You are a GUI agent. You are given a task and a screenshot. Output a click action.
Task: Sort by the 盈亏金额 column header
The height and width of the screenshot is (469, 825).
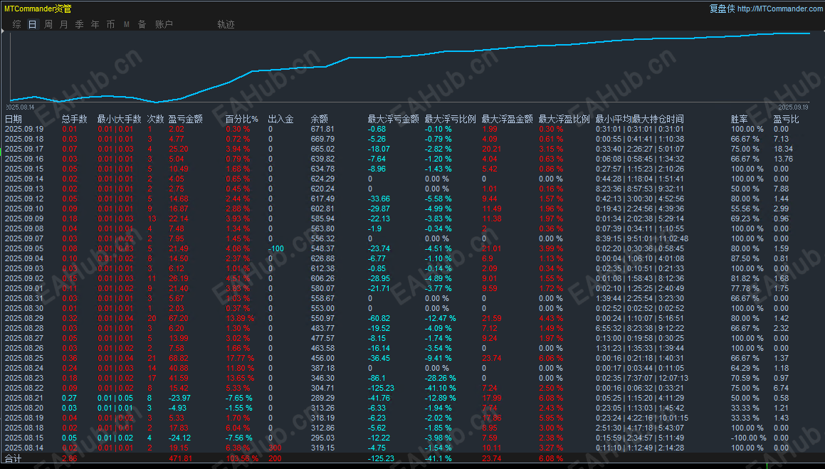click(185, 119)
